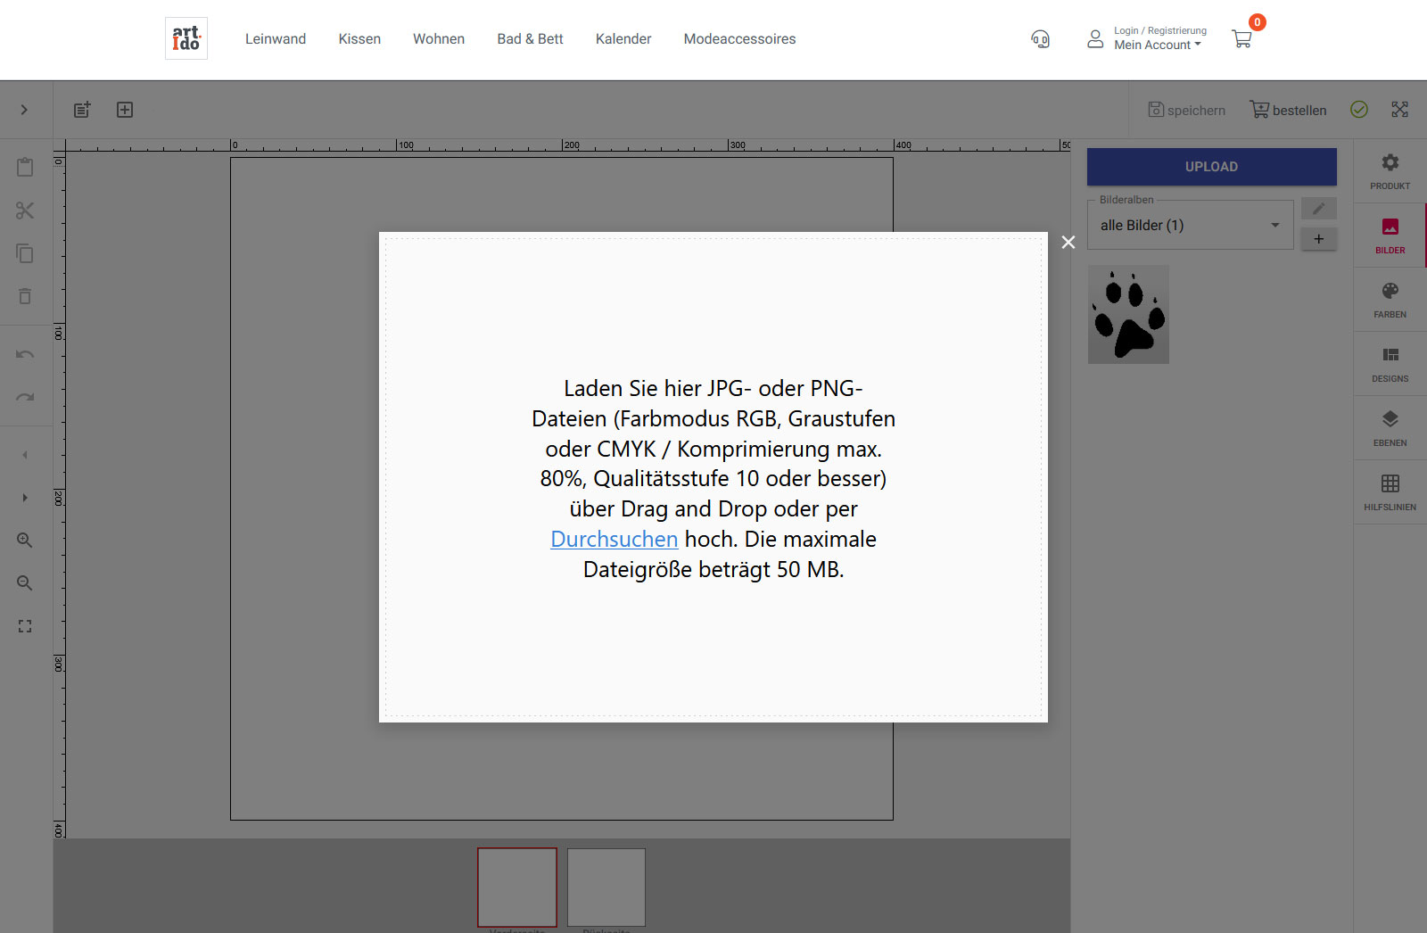Click the zoom out magnifier icon

[x=25, y=583]
